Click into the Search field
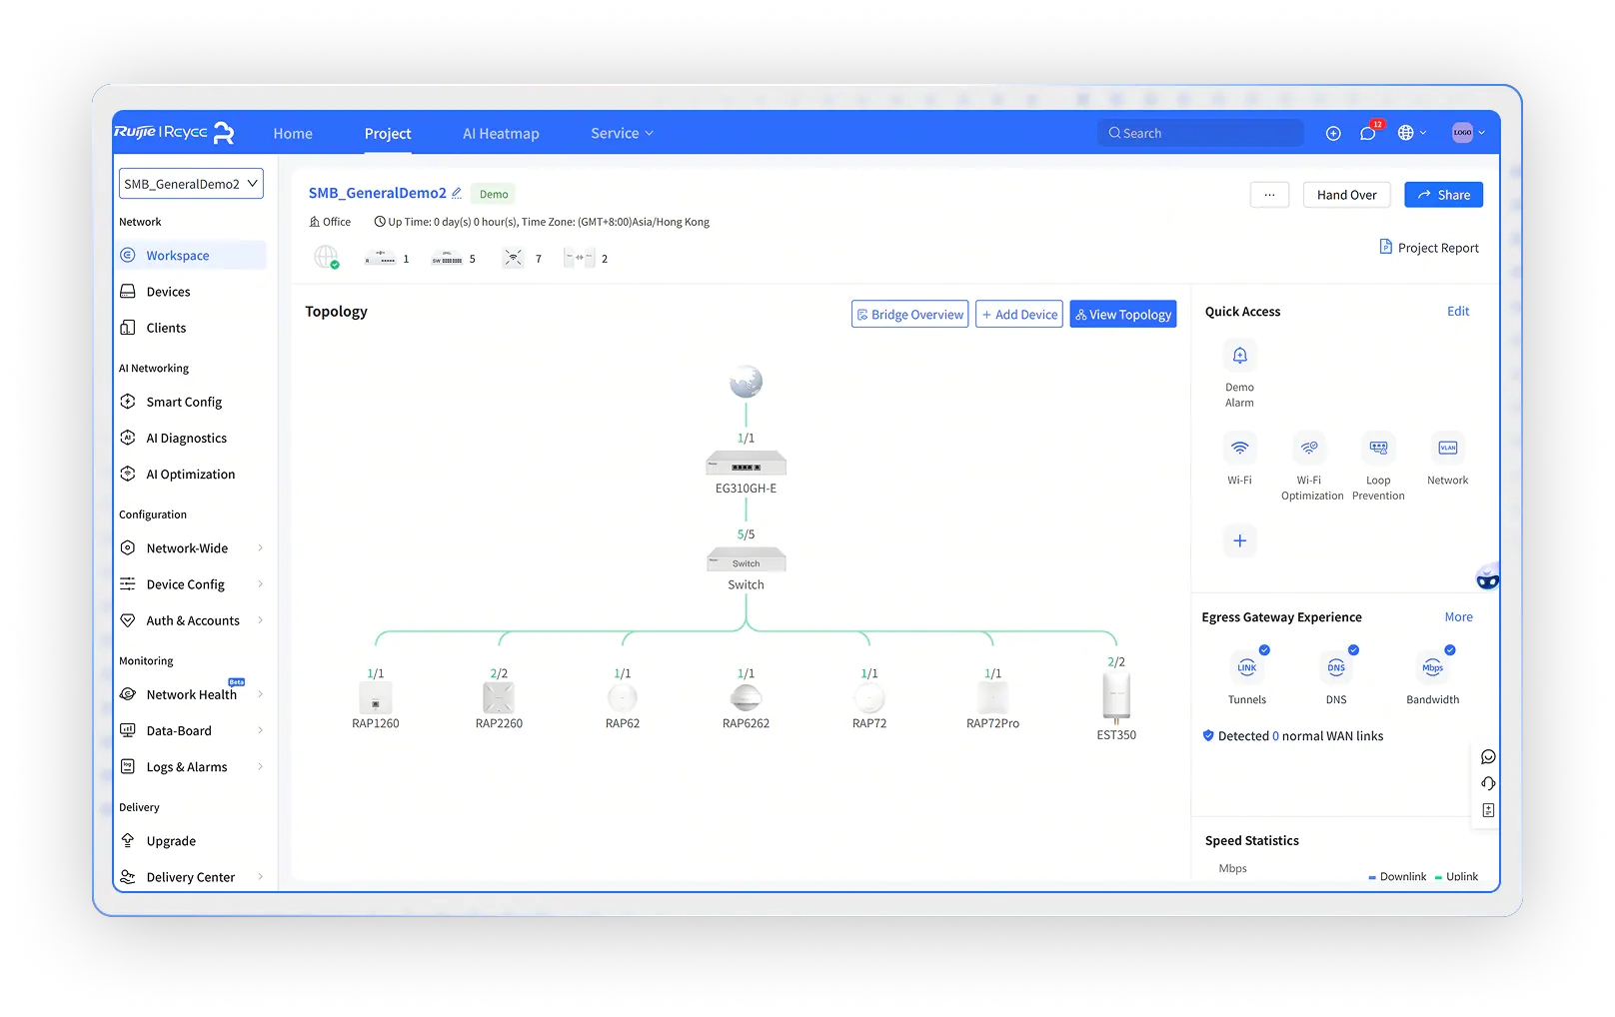The image size is (1615, 1017). click(1204, 133)
